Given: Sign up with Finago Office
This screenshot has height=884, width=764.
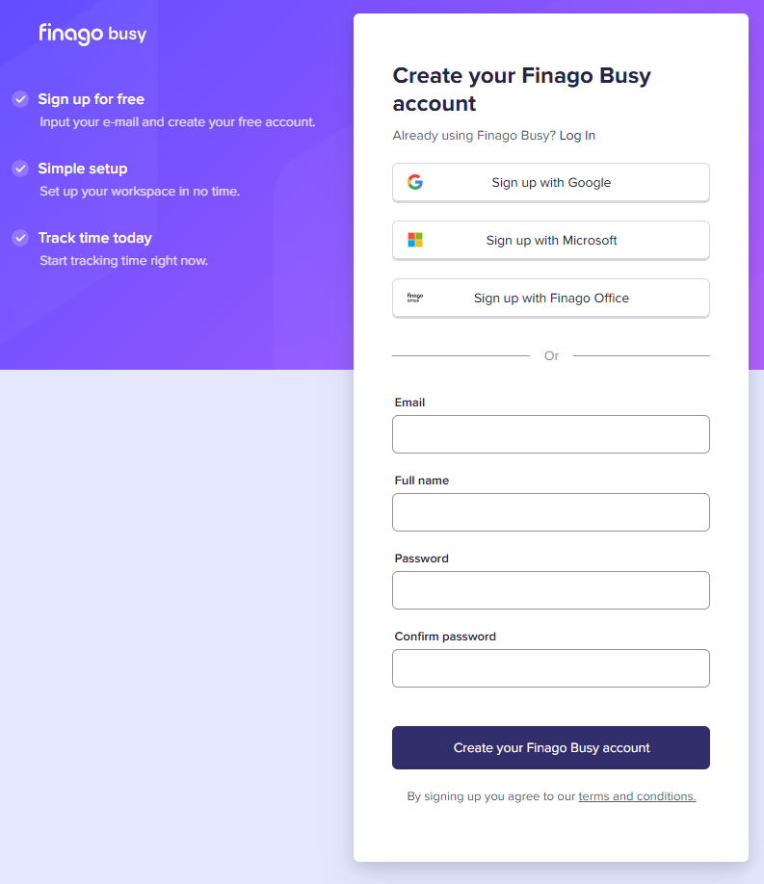Looking at the screenshot, I should coord(551,298).
